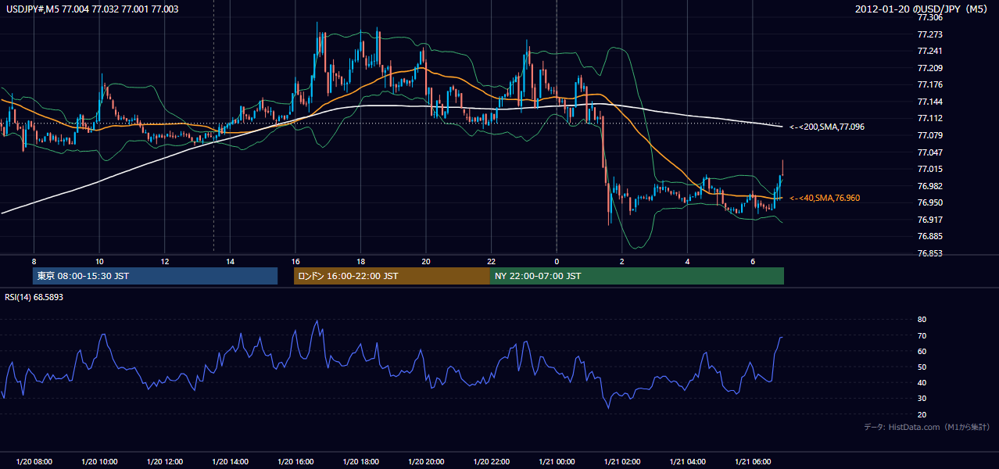Click the hour 22 label under the price chart

click(x=491, y=261)
